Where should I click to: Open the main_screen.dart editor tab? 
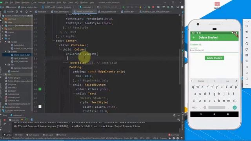tap(60, 12)
